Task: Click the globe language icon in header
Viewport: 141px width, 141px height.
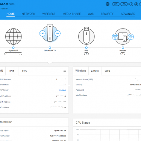Action: click(x=108, y=4)
